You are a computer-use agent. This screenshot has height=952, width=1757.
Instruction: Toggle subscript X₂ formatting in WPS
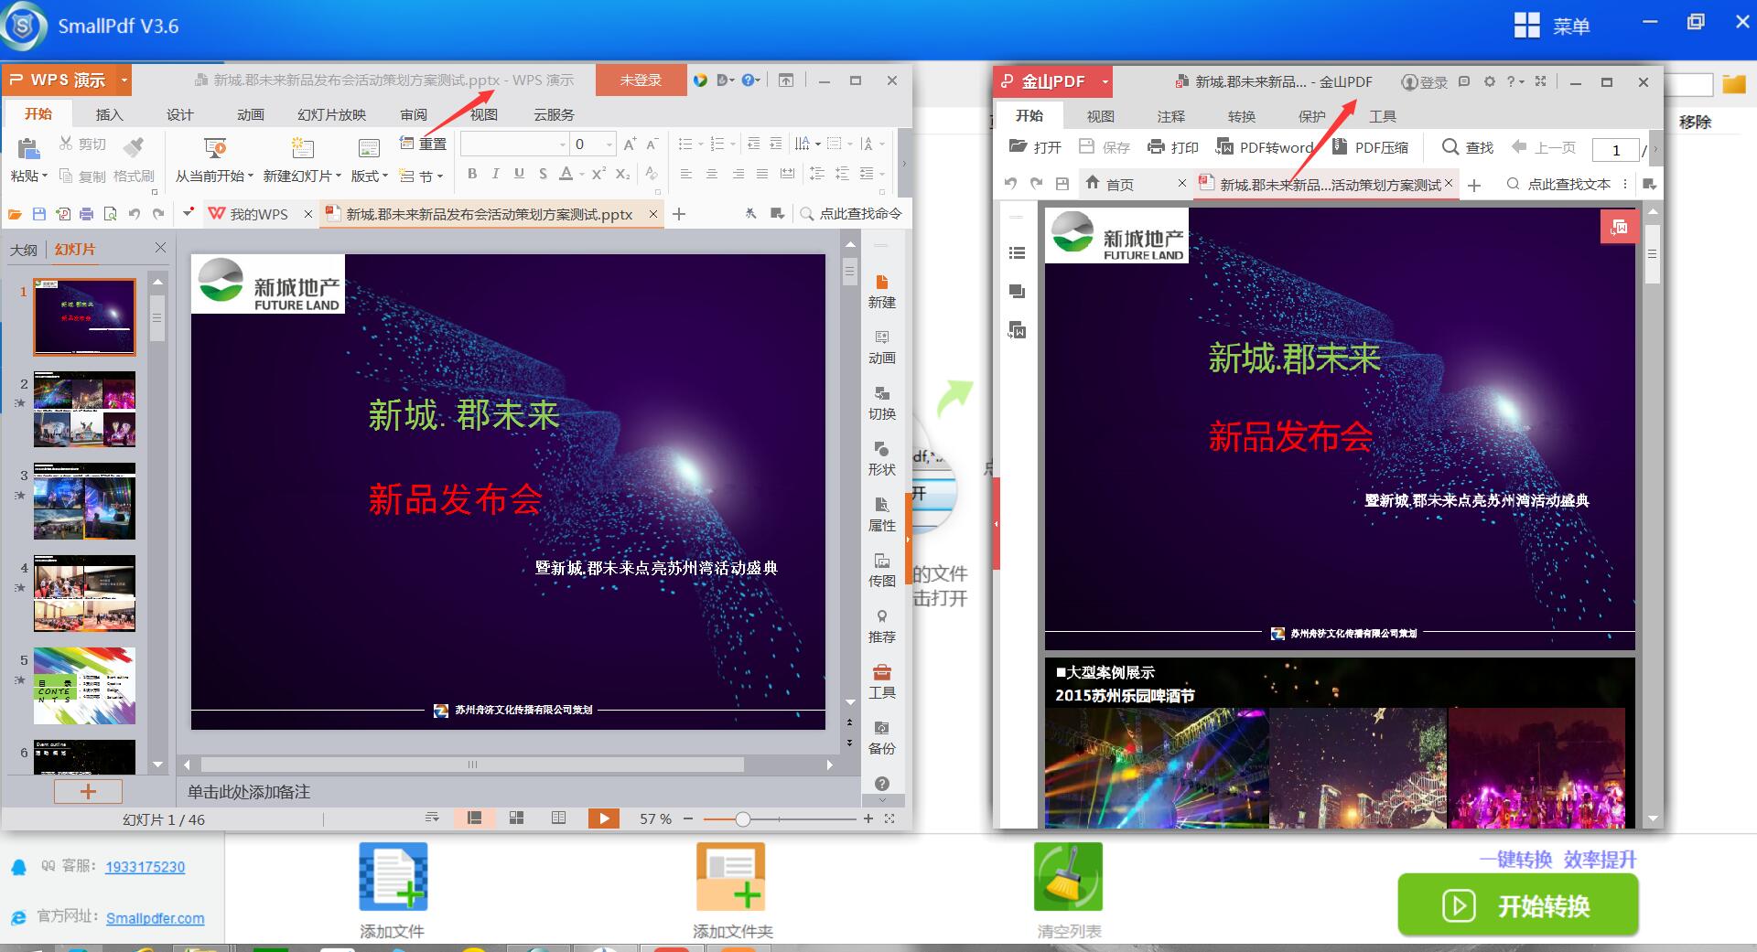point(622,173)
